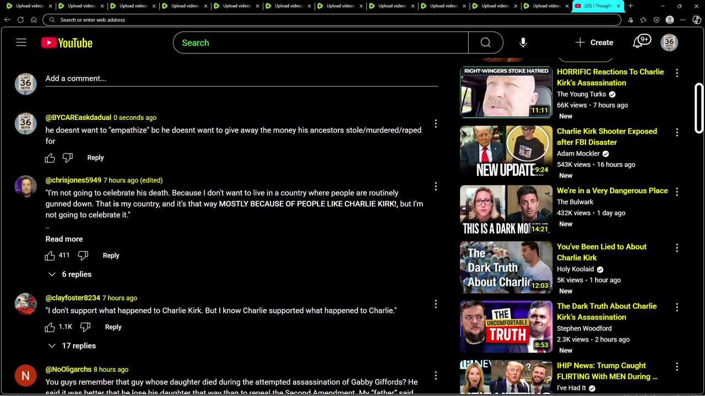Open more options for Very Dangerous Place video
Image resolution: width=705 pixels, height=396 pixels.
pyautogui.click(x=677, y=191)
